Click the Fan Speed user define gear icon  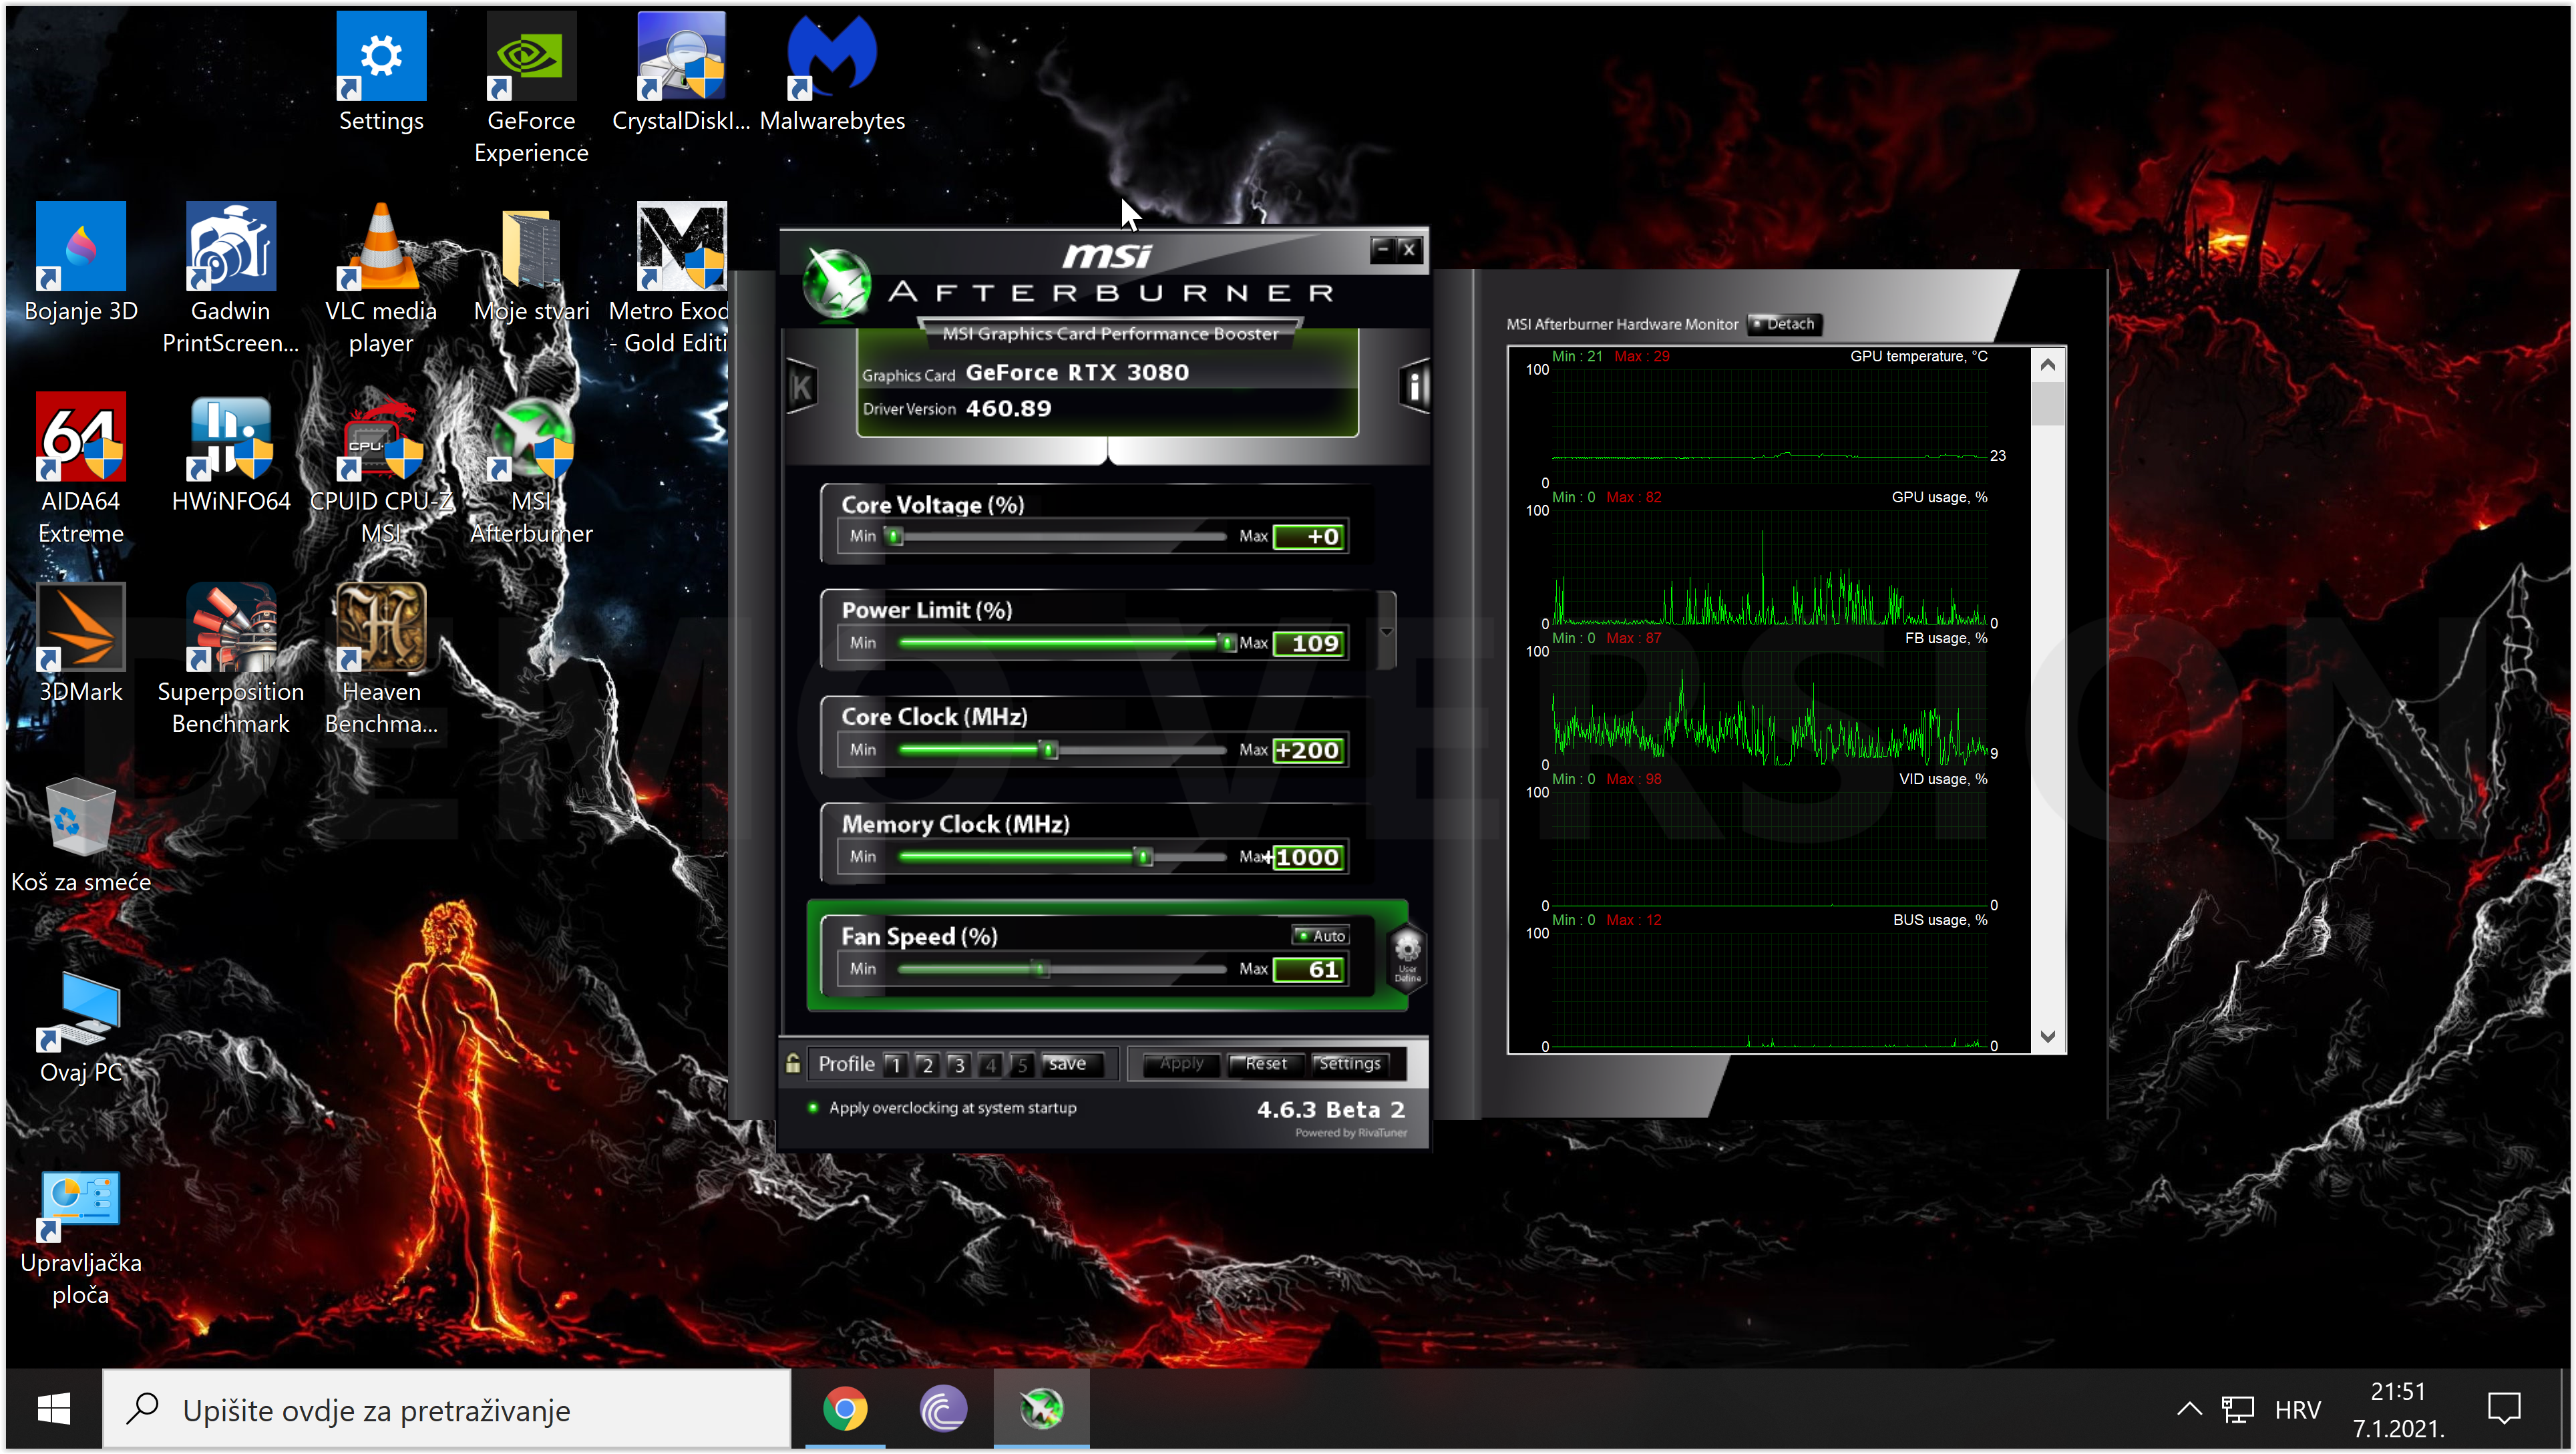(x=1407, y=956)
